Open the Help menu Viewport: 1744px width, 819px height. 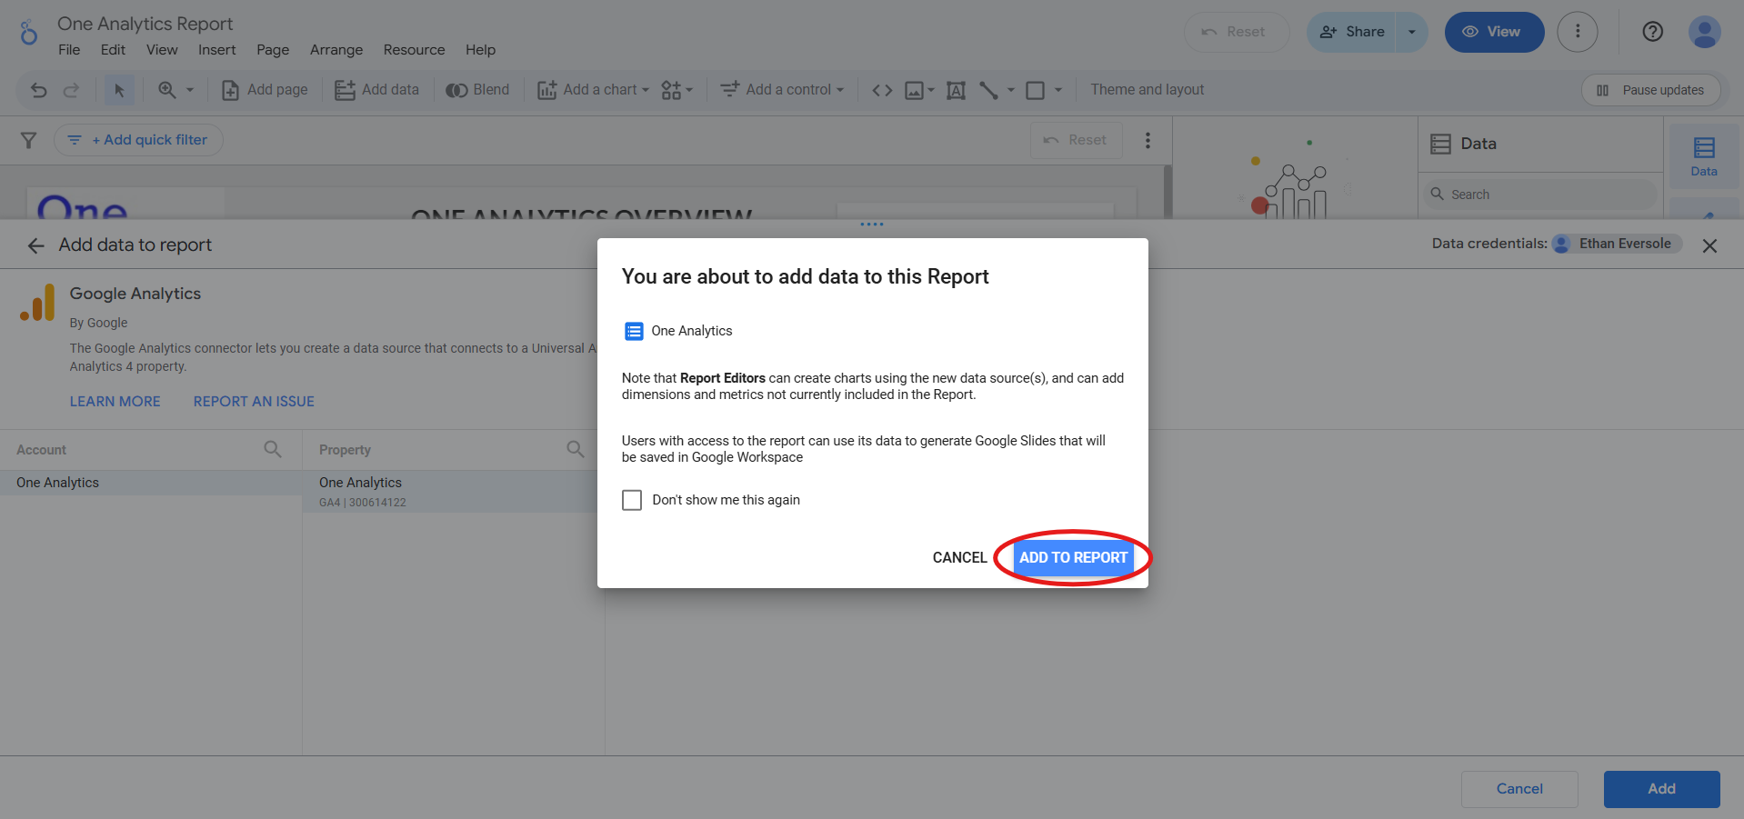(480, 50)
